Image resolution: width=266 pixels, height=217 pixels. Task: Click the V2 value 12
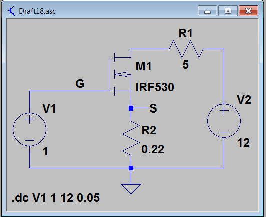[243, 143]
